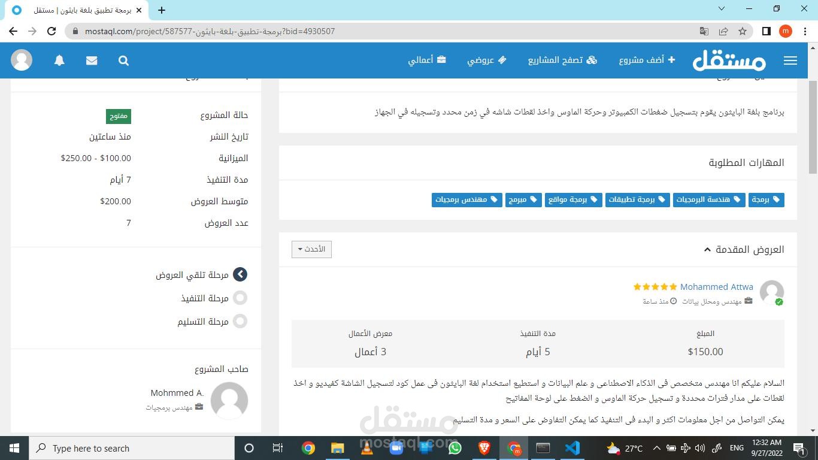The width and height of the screenshot is (818, 460).
Task: Click the '3 أعمال' portfolio count
Action: 371,352
